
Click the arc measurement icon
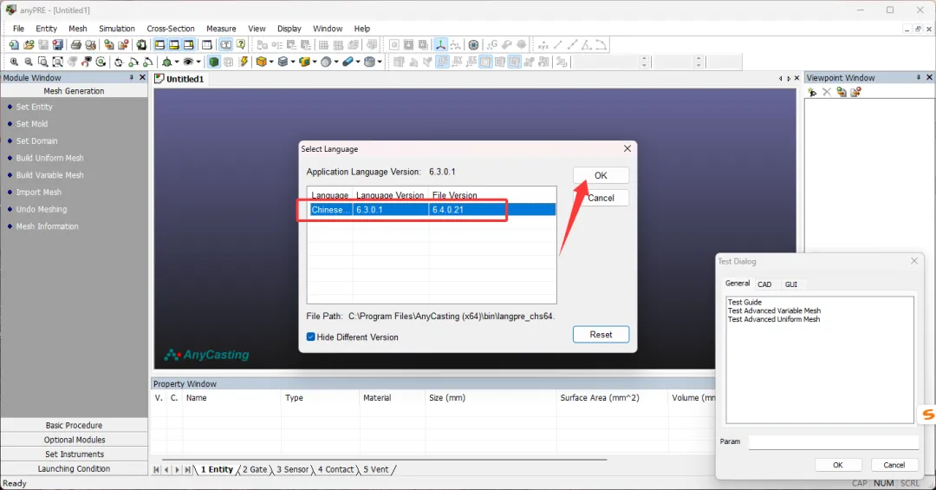tap(601, 45)
